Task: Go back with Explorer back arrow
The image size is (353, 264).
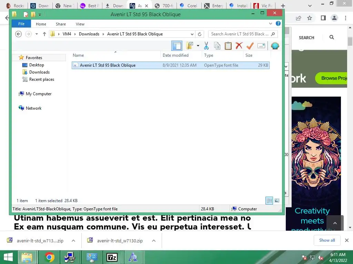Action: coord(19,34)
